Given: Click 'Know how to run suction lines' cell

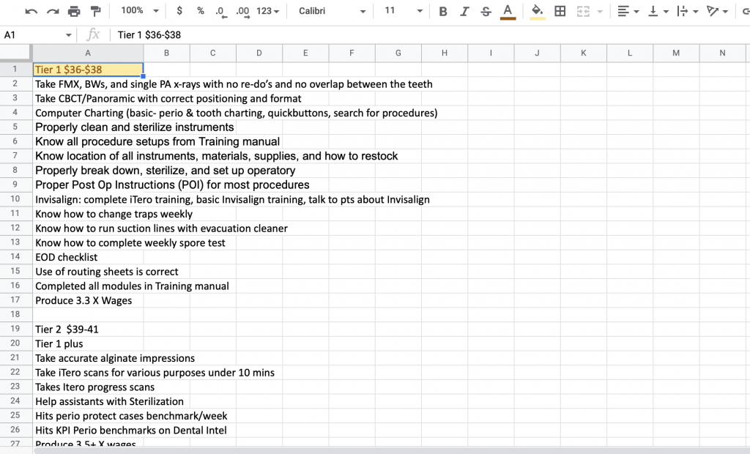Looking at the screenshot, I should click(x=161, y=228).
